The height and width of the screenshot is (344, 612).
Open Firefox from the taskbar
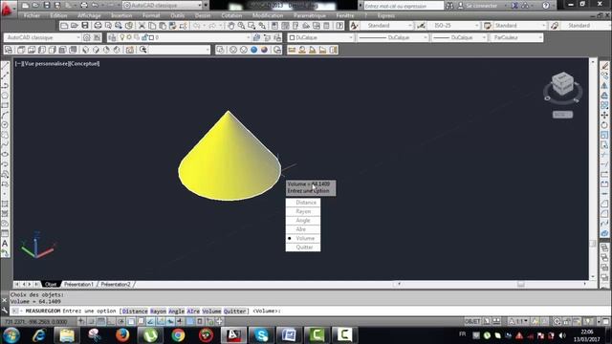(x=122, y=335)
